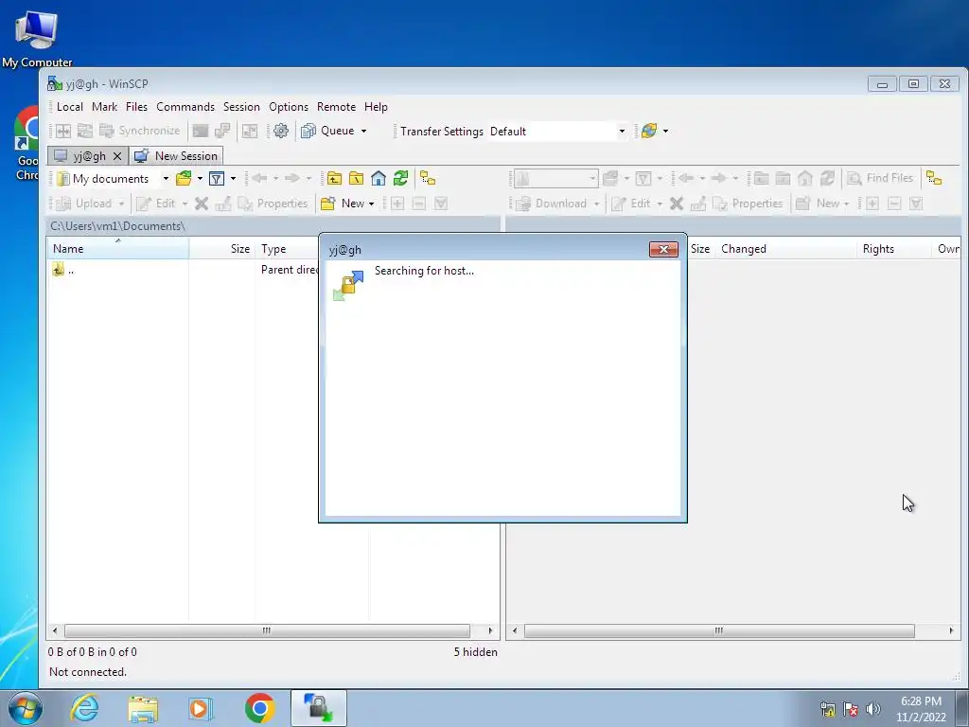Sort local files by Name column
The width and height of the screenshot is (969, 727).
click(x=117, y=249)
